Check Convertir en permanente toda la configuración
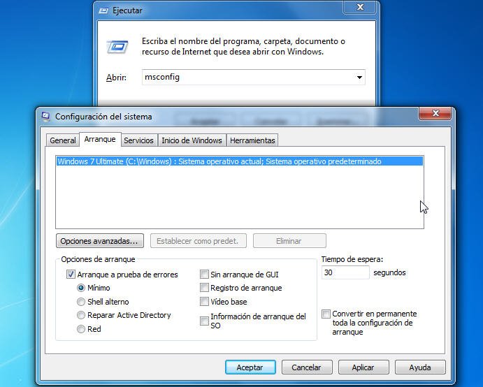Screen dimensions: 483x387 (x=326, y=314)
